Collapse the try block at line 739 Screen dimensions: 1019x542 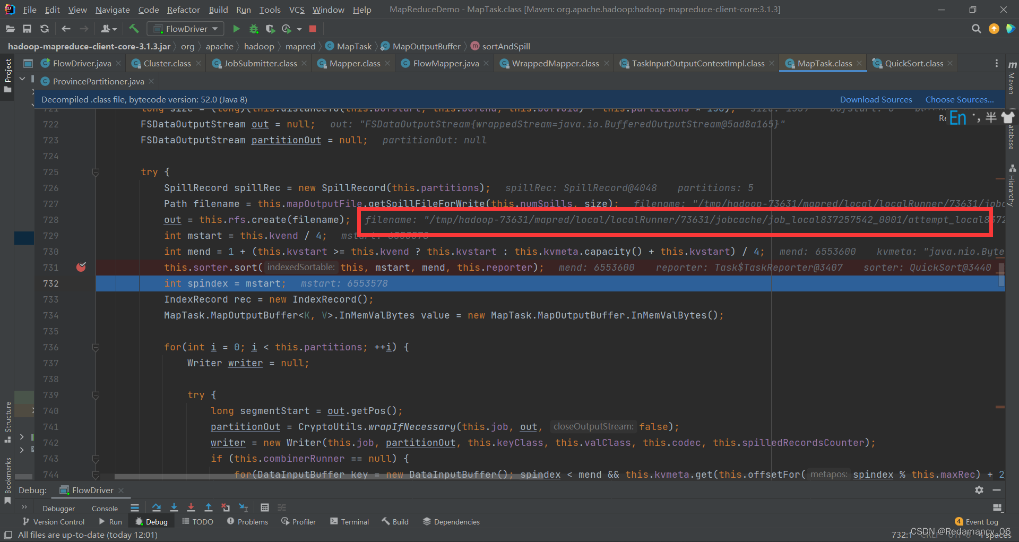96,395
